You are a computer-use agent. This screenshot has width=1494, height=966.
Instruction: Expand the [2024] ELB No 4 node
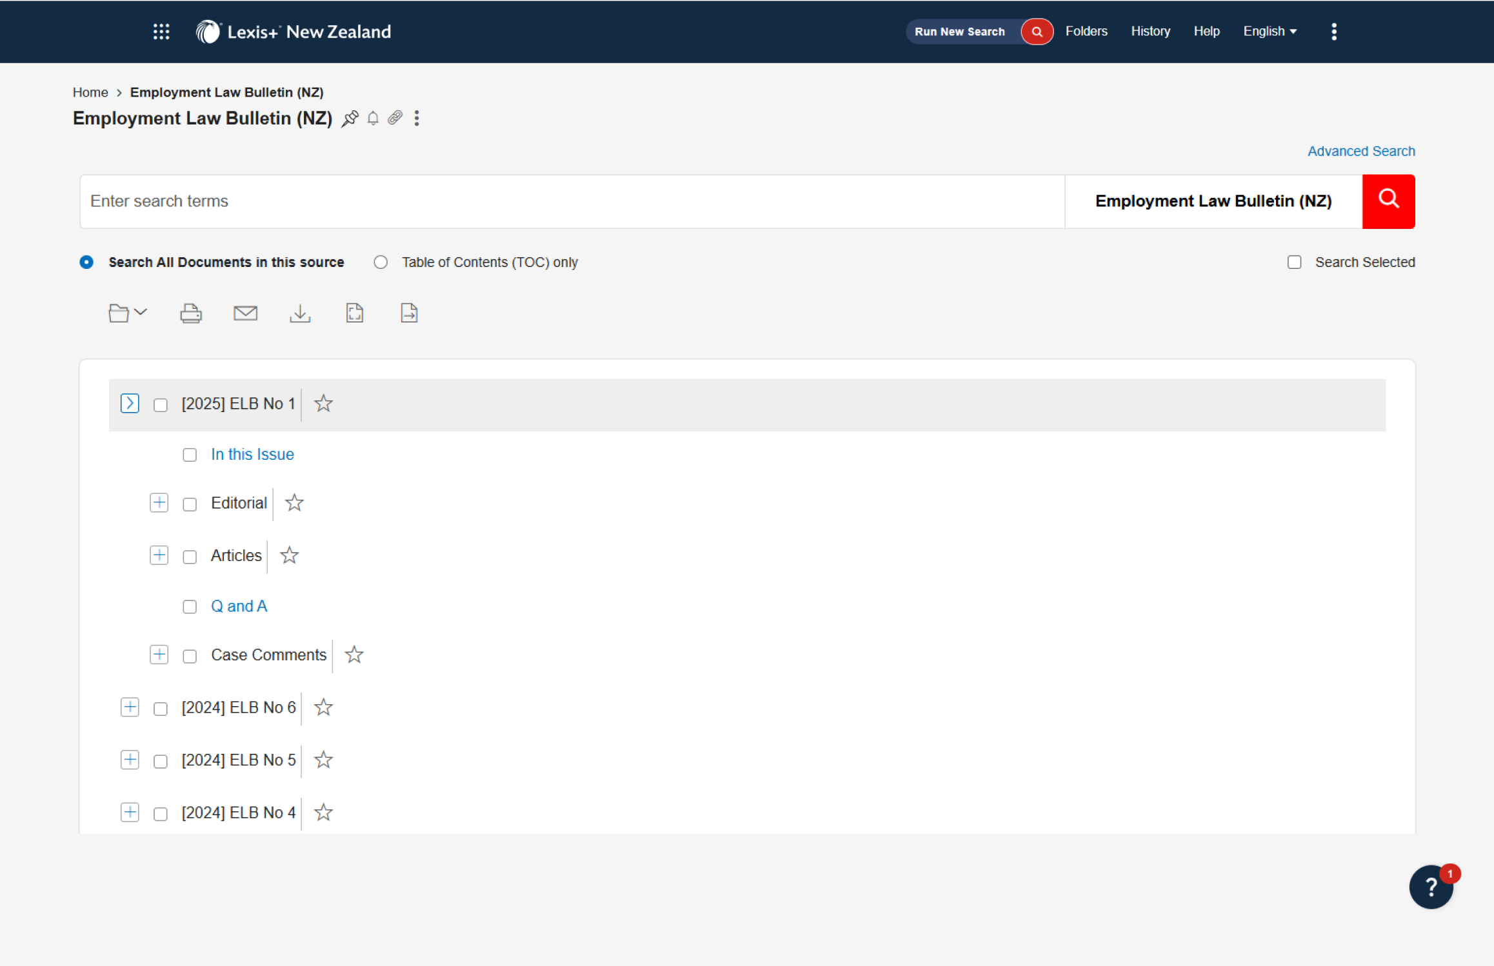click(130, 813)
